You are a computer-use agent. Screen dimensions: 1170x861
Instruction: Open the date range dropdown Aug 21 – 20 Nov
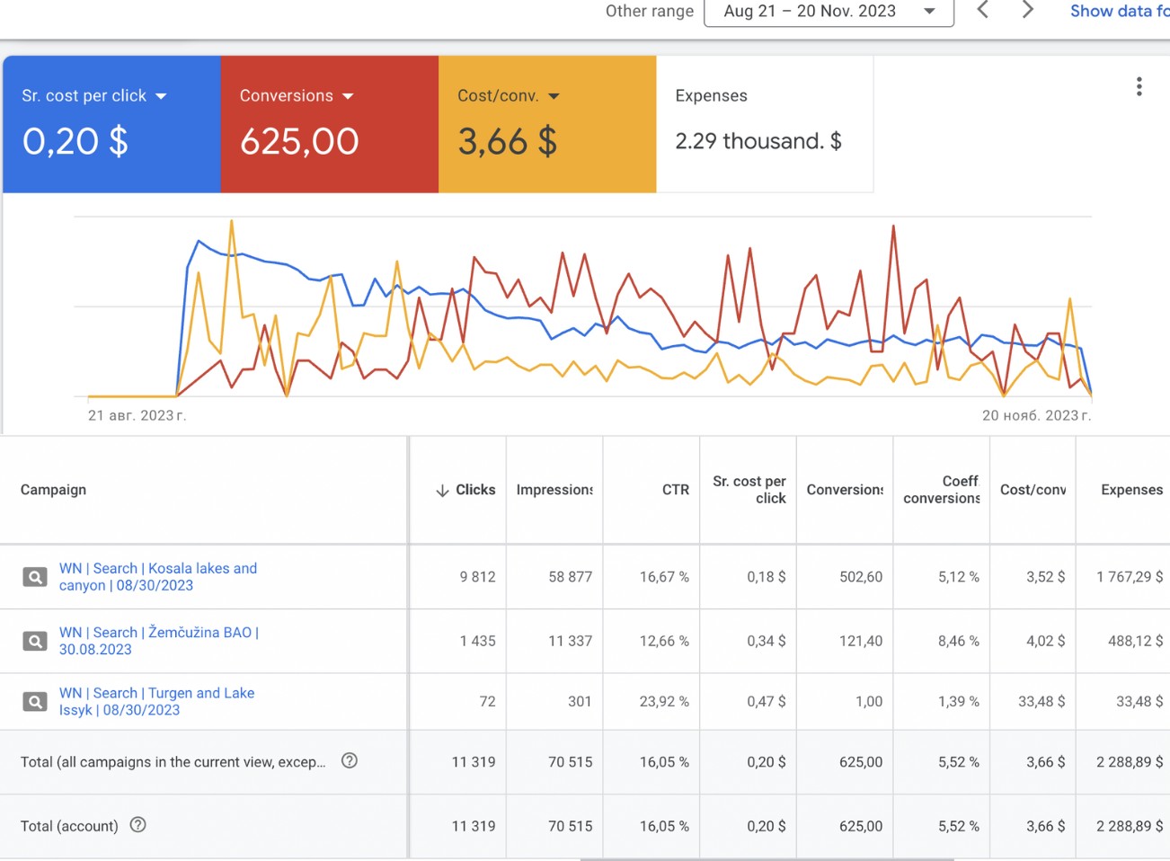pos(828,12)
